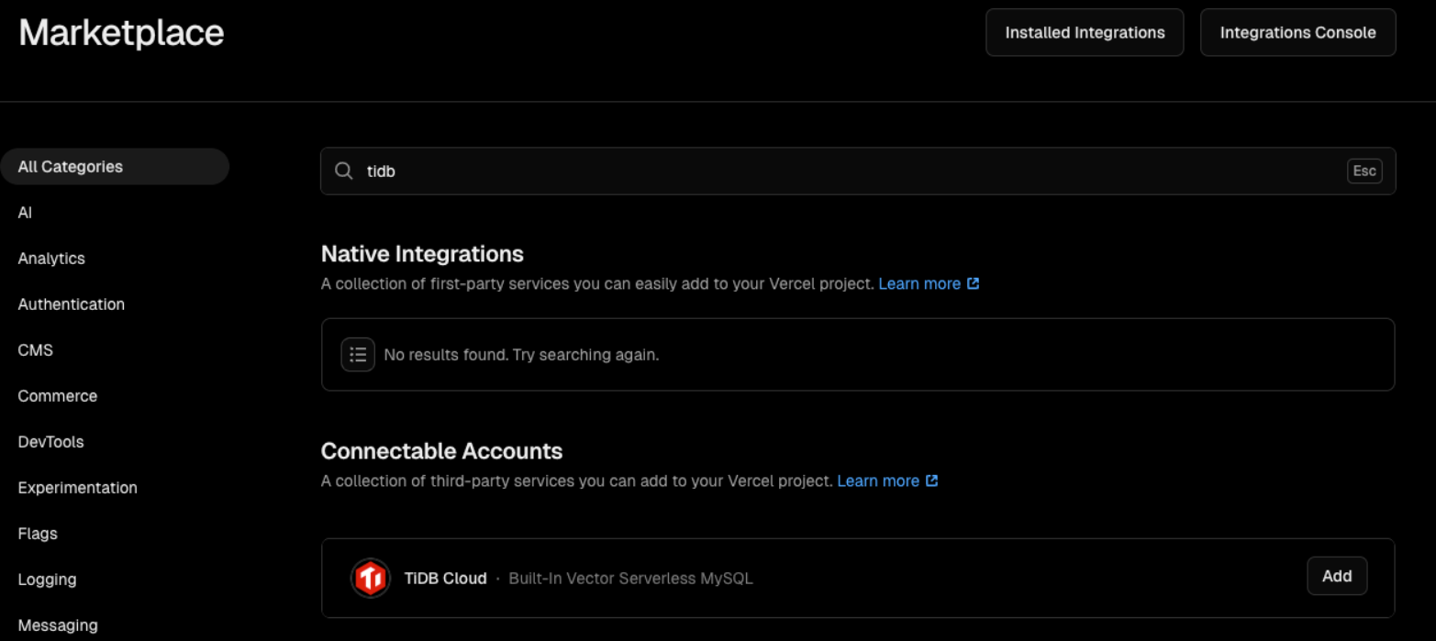Select the Commerce category

click(x=58, y=396)
